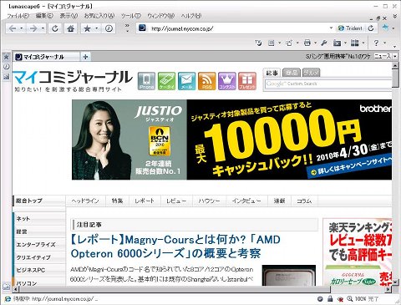Toggle the history sidebar clock panel

pos(6,67)
